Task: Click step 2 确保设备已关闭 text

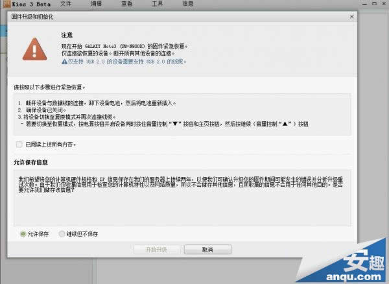Action: tap(42, 110)
